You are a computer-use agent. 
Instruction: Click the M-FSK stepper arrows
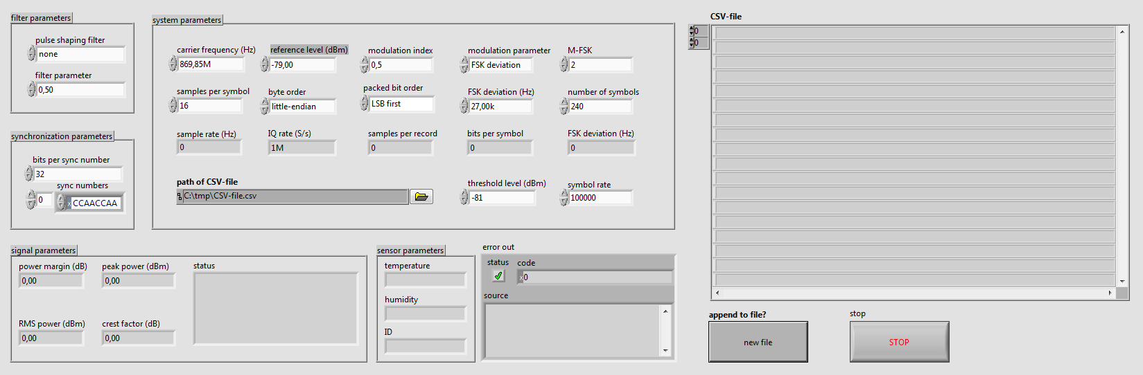click(564, 64)
